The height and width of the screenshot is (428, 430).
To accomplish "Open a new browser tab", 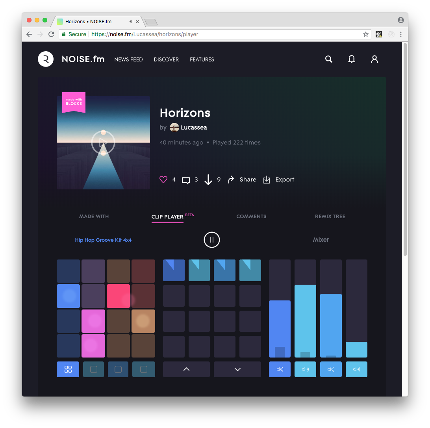I will pyautogui.click(x=151, y=22).
